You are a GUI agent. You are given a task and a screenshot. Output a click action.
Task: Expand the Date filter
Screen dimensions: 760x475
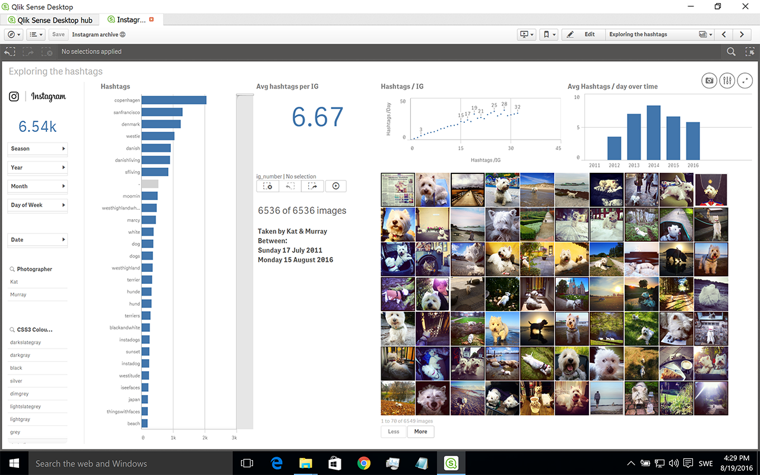pyautogui.click(x=37, y=240)
